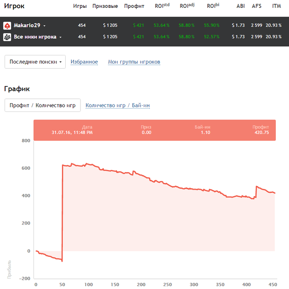This screenshot has height=289, width=289.
Task: Click the 'Игры' column header
Action: click(x=80, y=6)
